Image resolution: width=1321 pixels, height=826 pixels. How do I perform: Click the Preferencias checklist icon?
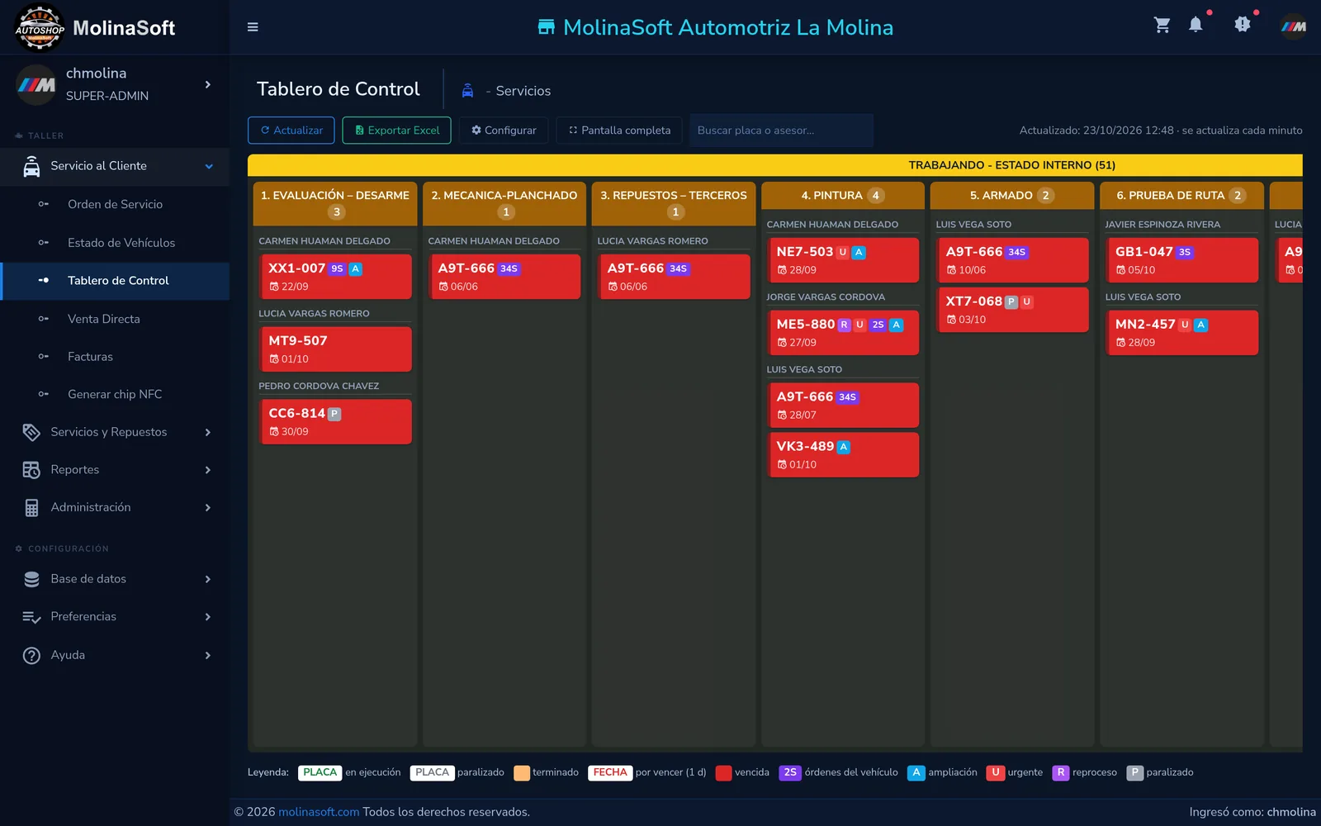(31, 617)
